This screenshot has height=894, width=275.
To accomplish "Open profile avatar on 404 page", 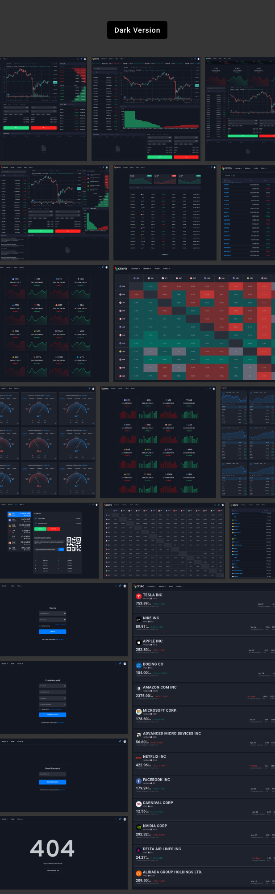I will 125,819.
